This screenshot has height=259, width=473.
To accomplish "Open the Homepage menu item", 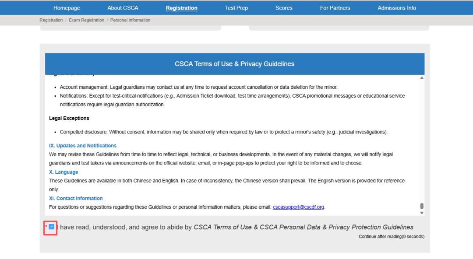I will pos(67,8).
